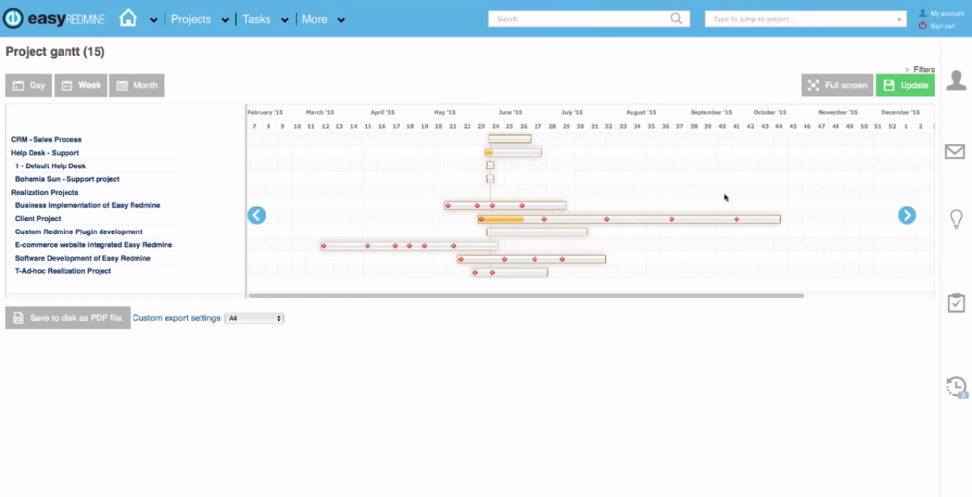Open T-Ad-hoc Realization Project row
The height and width of the screenshot is (497, 972).
63,271
